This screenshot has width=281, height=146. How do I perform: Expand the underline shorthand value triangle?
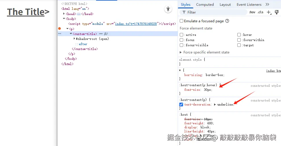(x=215, y=104)
